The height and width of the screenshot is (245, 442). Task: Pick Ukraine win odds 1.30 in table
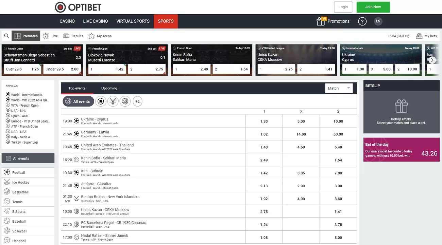click(264, 121)
